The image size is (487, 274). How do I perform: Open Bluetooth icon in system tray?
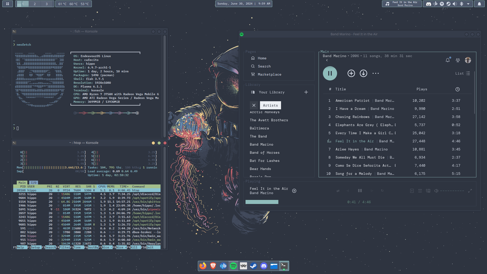(462, 4)
